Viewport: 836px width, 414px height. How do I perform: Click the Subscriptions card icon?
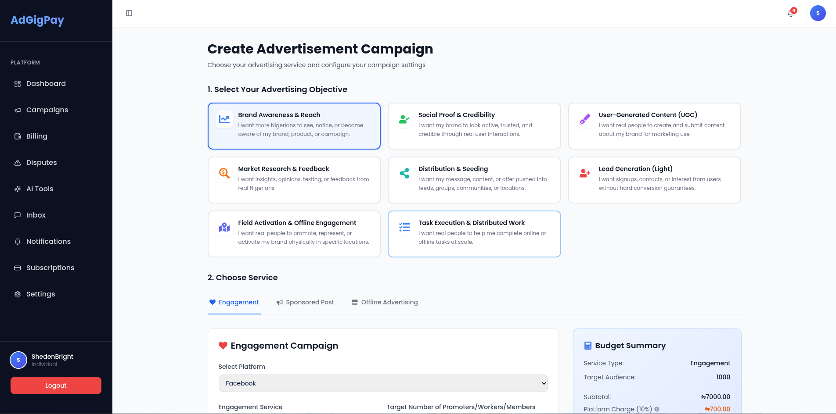pos(18,268)
